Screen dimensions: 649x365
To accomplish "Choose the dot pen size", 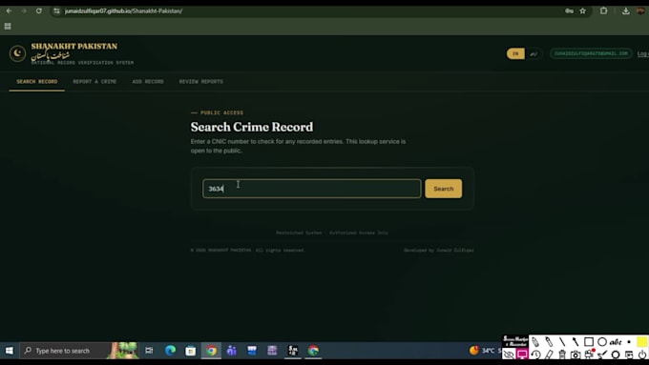I will point(629,342).
